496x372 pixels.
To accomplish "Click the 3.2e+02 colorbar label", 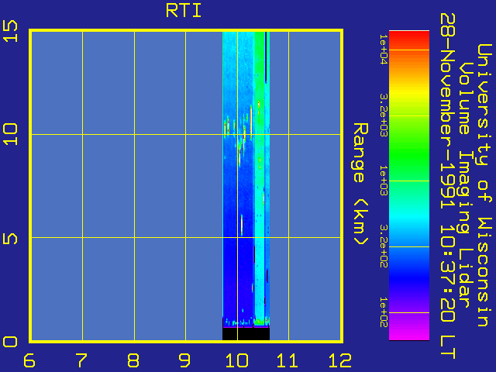I will click(384, 246).
